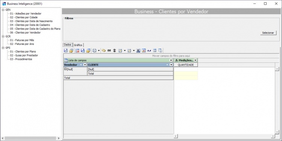This screenshot has width=282, height=141.
Task: Click the grid icon with the red X
Action: [x=77, y=50]
